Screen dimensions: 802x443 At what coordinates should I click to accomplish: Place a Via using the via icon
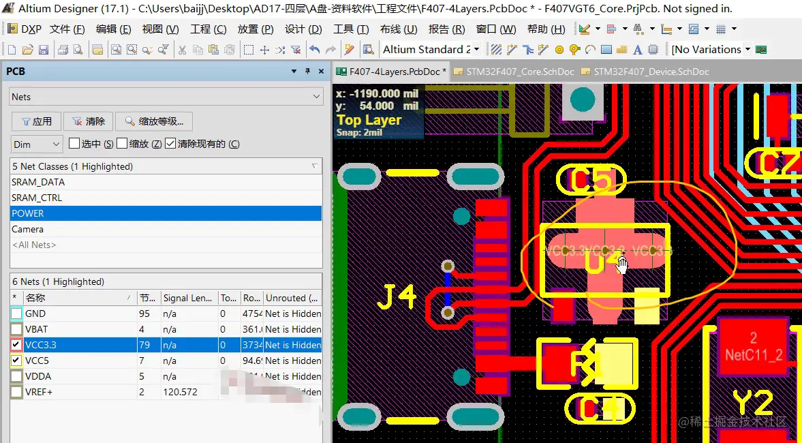point(574,50)
